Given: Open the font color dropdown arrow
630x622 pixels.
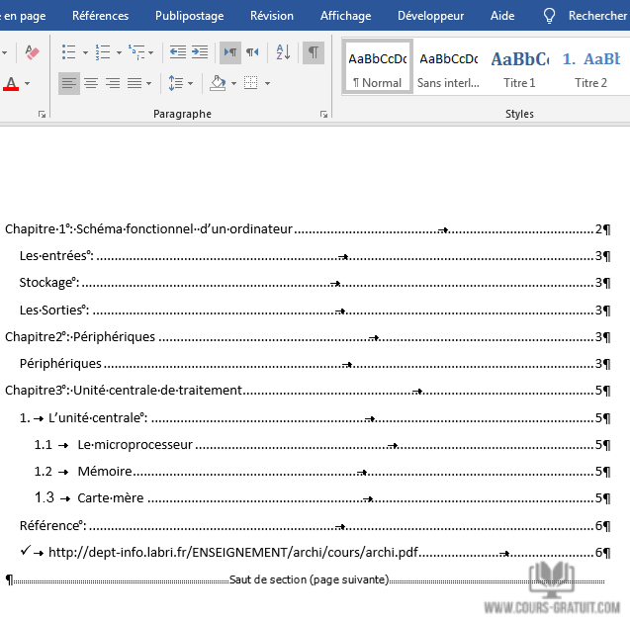Looking at the screenshot, I should (x=28, y=83).
